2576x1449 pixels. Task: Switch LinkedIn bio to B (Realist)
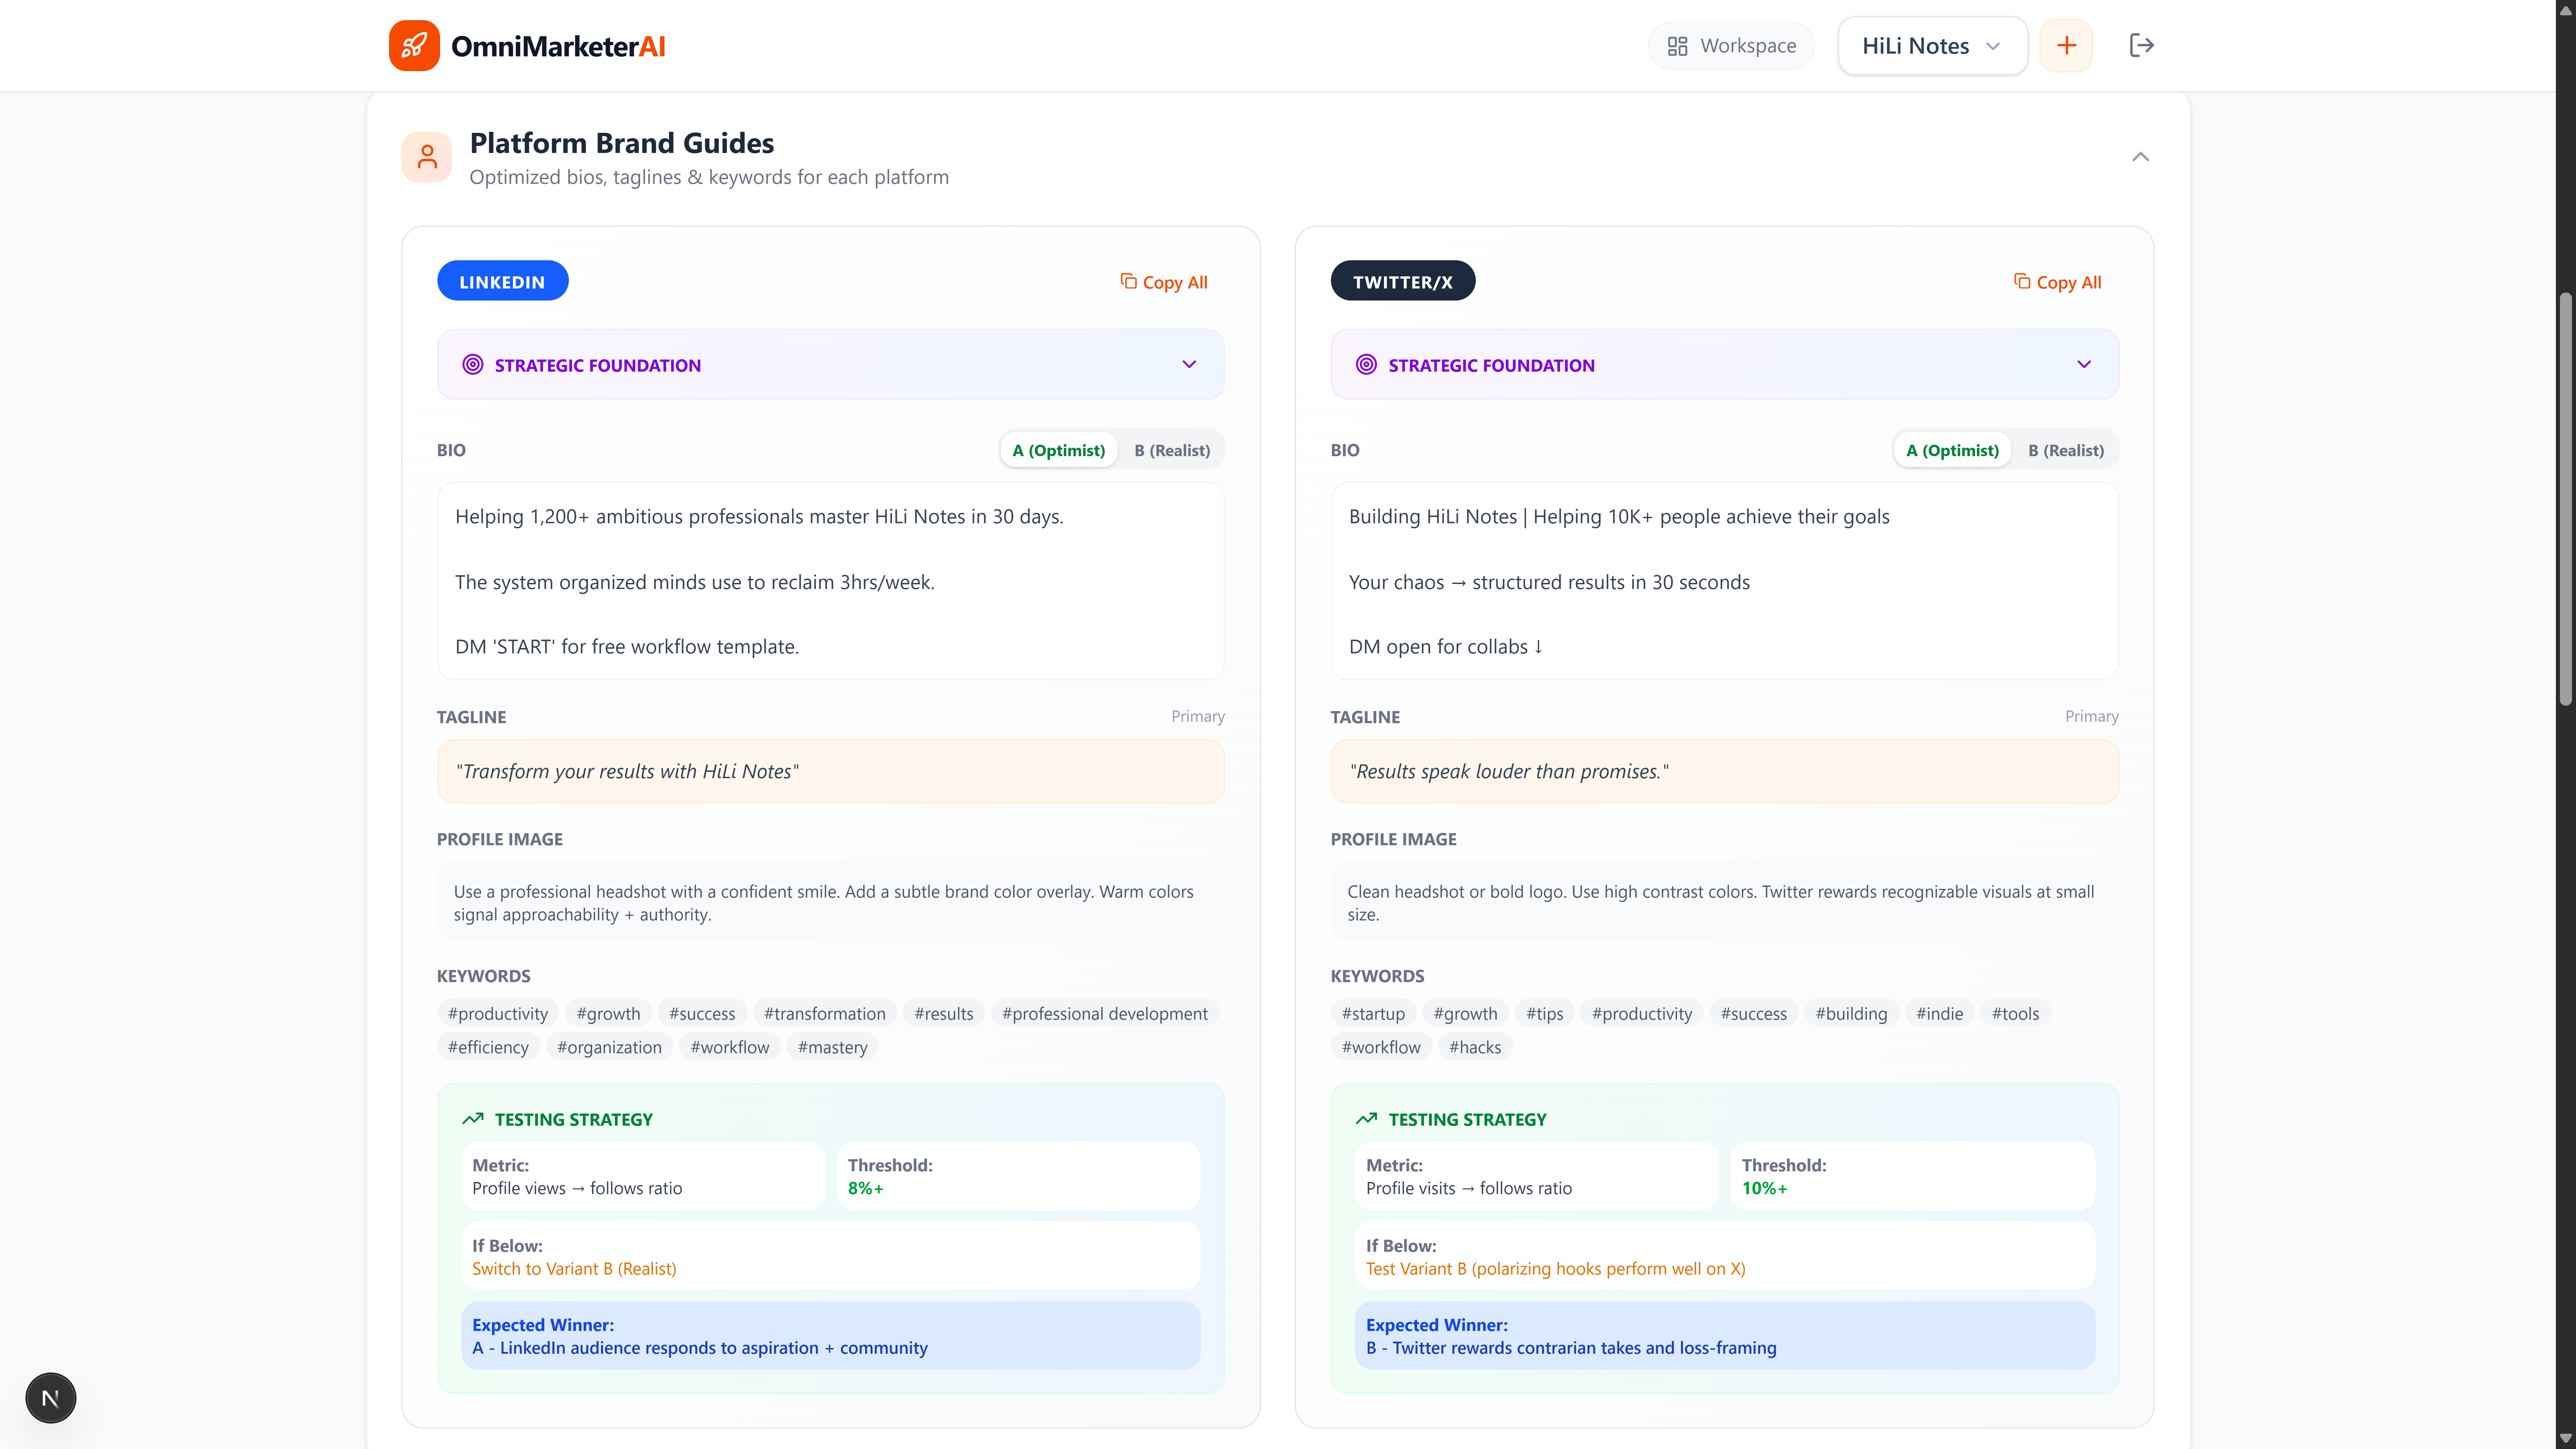tap(1172, 450)
